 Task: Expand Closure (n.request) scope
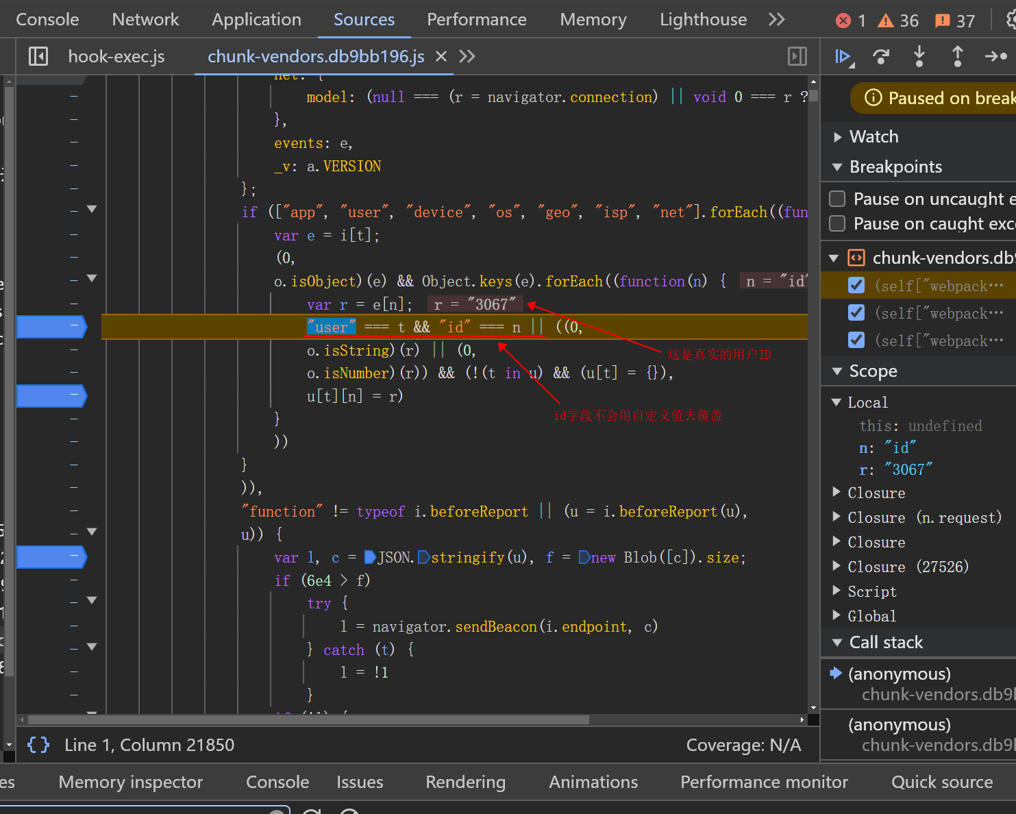(836, 517)
